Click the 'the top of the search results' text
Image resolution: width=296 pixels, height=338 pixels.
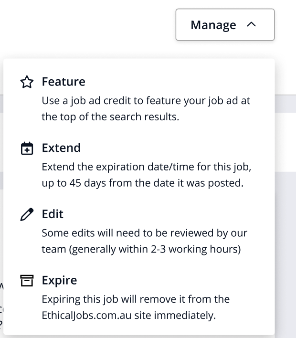click(110, 116)
